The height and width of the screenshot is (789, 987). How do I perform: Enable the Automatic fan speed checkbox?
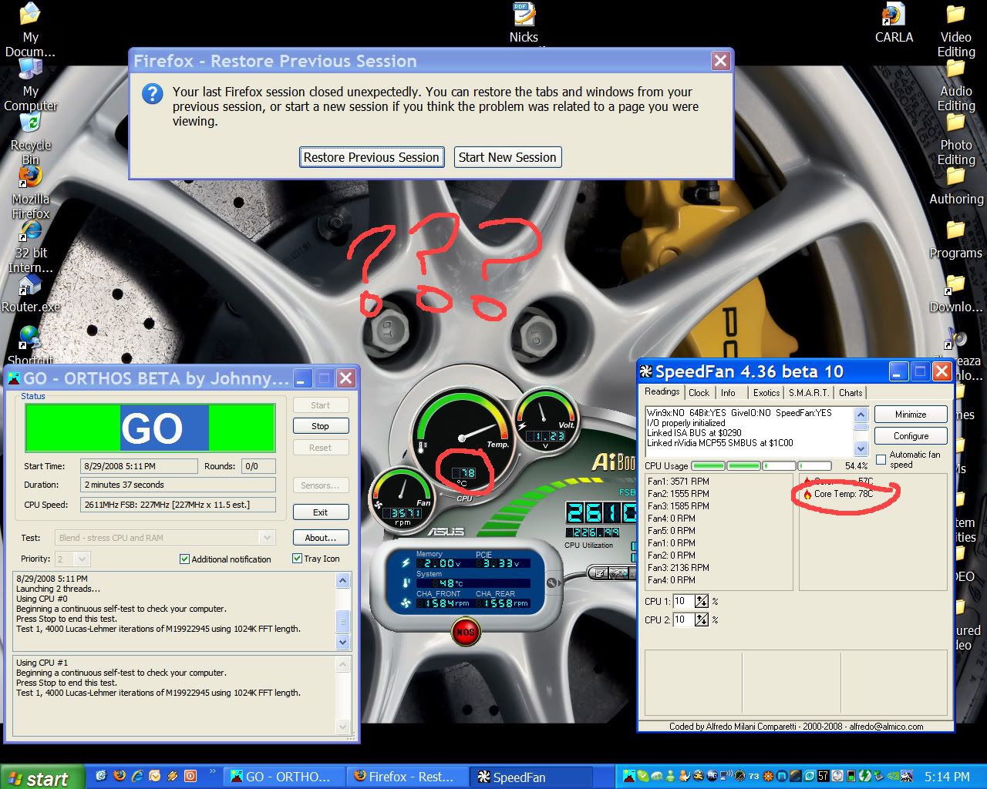(x=881, y=460)
